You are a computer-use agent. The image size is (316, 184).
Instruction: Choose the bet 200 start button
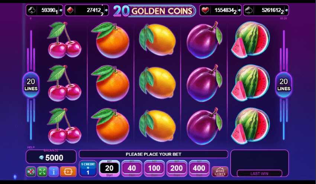coord(177,168)
